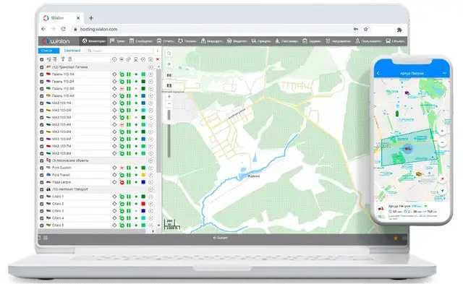Open the Объекты menu item
463x284 pixels.
tap(396, 41)
